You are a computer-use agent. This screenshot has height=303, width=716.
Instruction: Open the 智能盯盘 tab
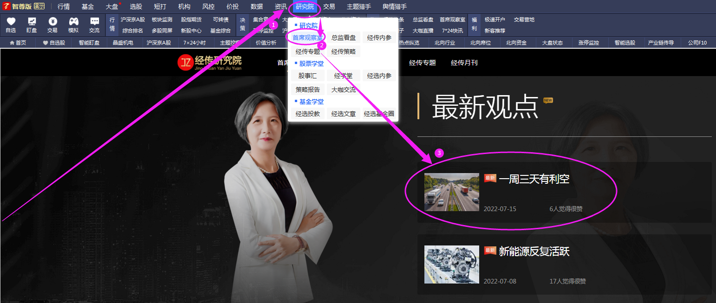(x=89, y=43)
